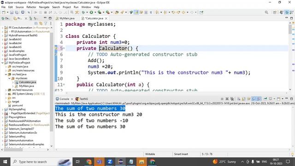The image size is (295, 166).
Task: Click the Clear Console icon
Action: coord(239,99)
